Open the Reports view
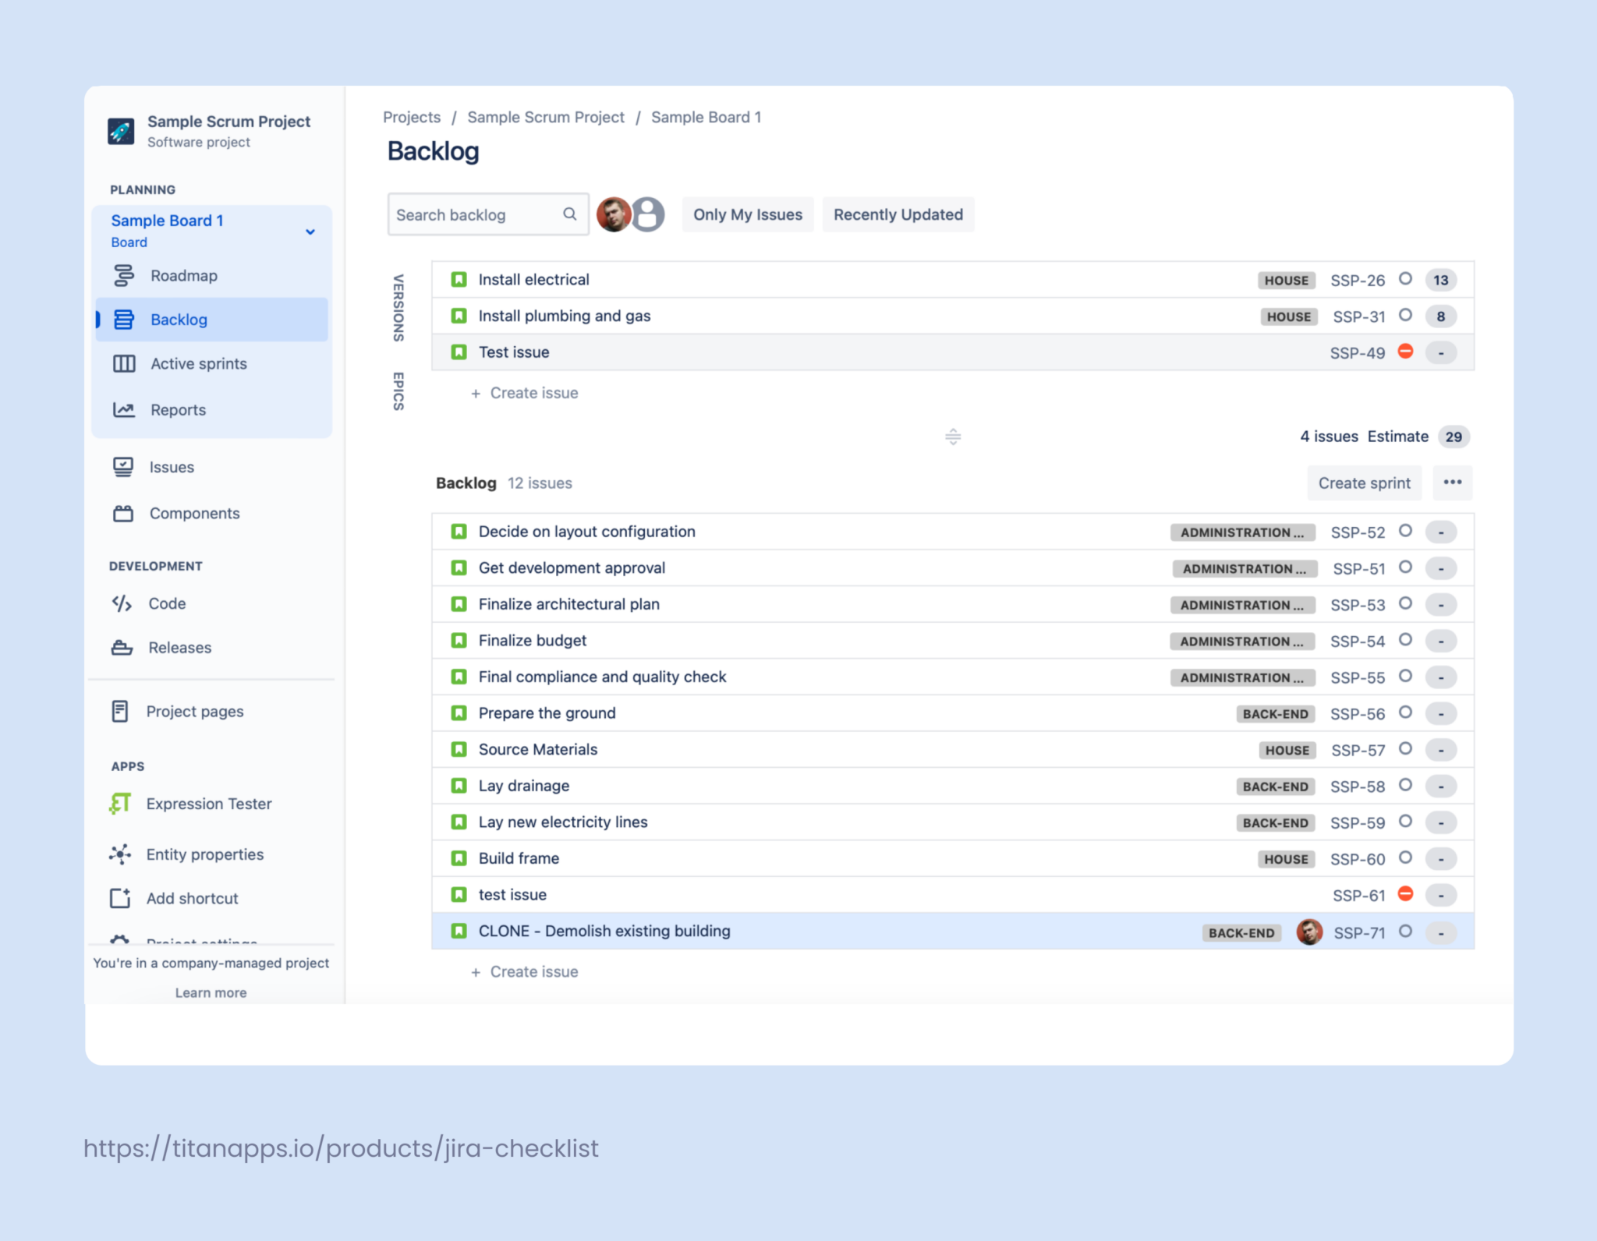The height and width of the screenshot is (1241, 1597). coord(178,409)
